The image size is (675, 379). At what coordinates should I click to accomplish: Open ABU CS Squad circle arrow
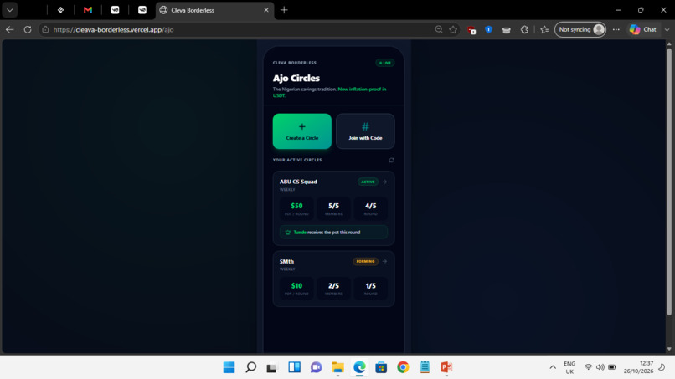[x=384, y=182]
